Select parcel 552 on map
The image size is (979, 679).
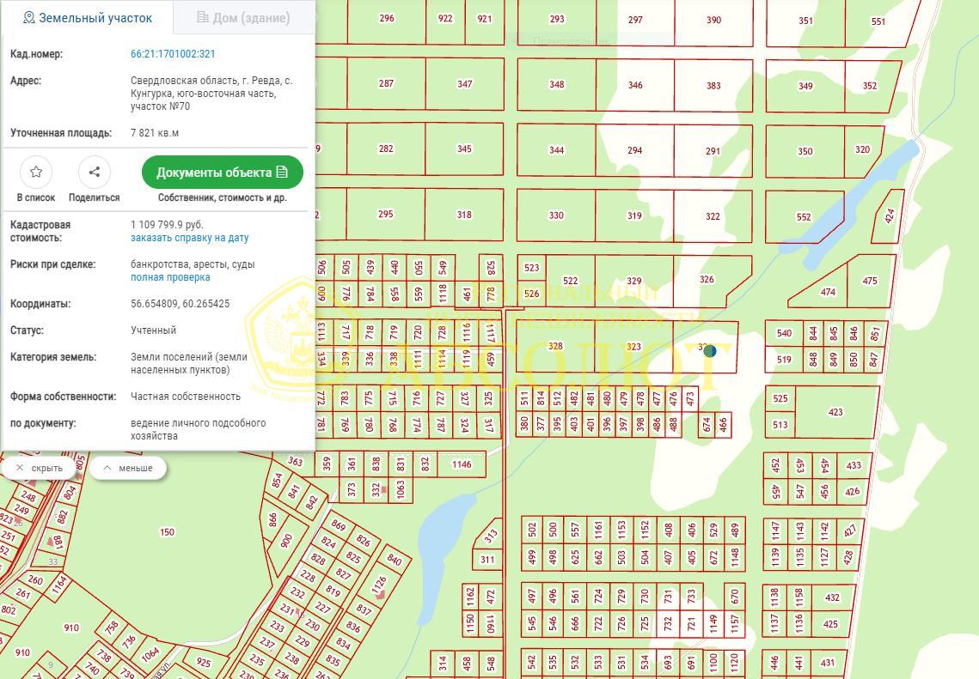point(804,217)
